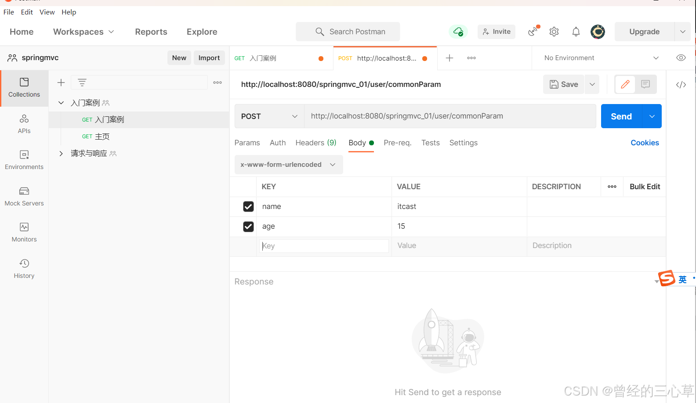Image resolution: width=696 pixels, height=403 pixels.
Task: Click the team icon beside springmvc
Action: (12, 58)
